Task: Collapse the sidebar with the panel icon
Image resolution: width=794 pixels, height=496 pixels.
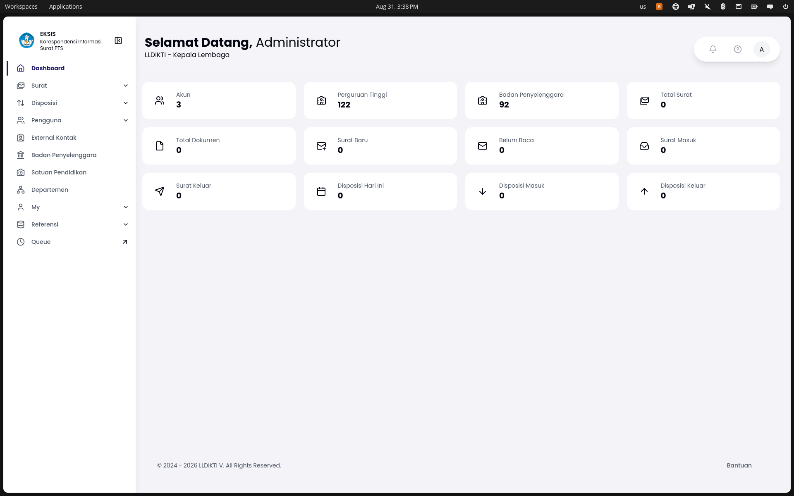Action: coord(118,41)
